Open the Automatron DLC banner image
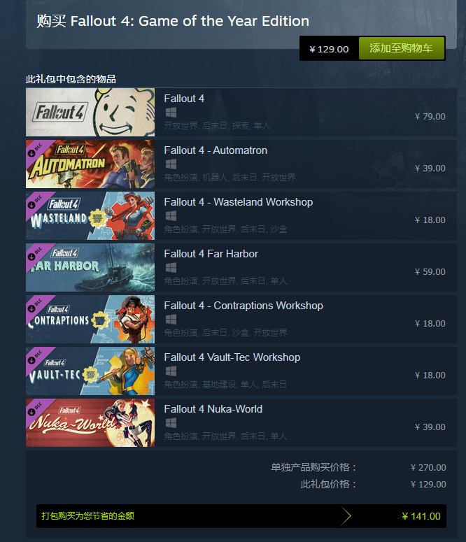Image resolution: width=466 pixels, height=542 pixels. pos(90,164)
